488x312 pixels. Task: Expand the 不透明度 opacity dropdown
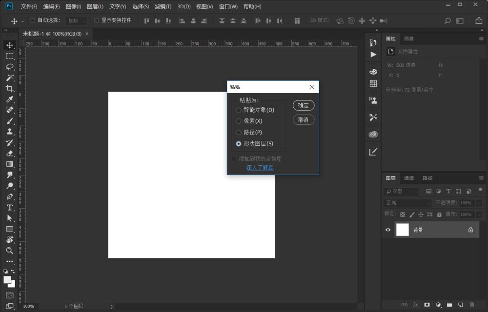478,203
